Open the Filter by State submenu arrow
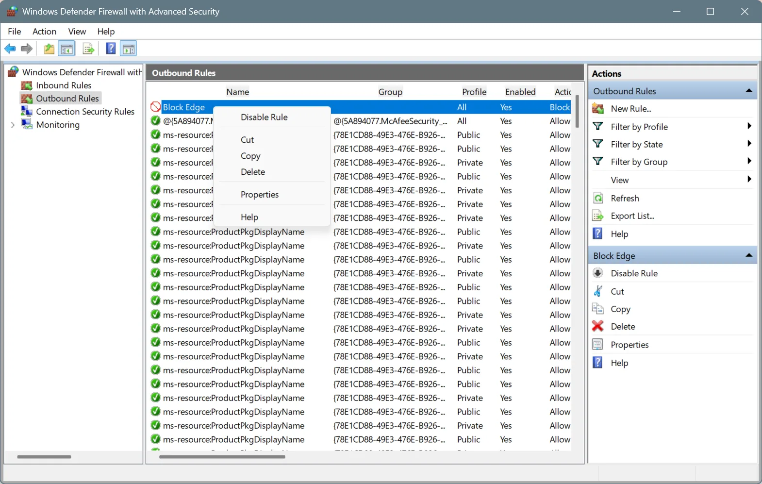Image resolution: width=762 pixels, height=484 pixels. (749, 144)
